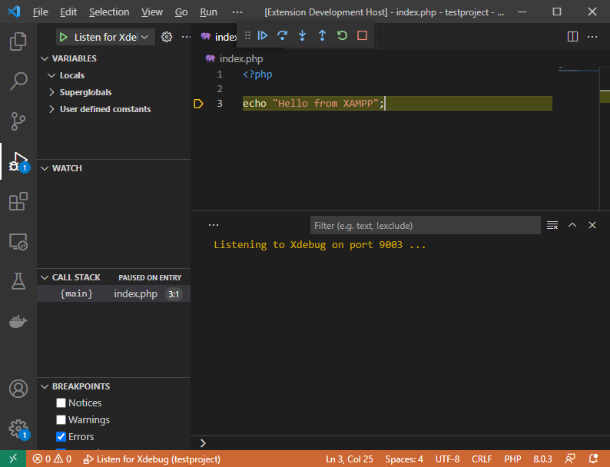Open the Docker view

(x=18, y=321)
